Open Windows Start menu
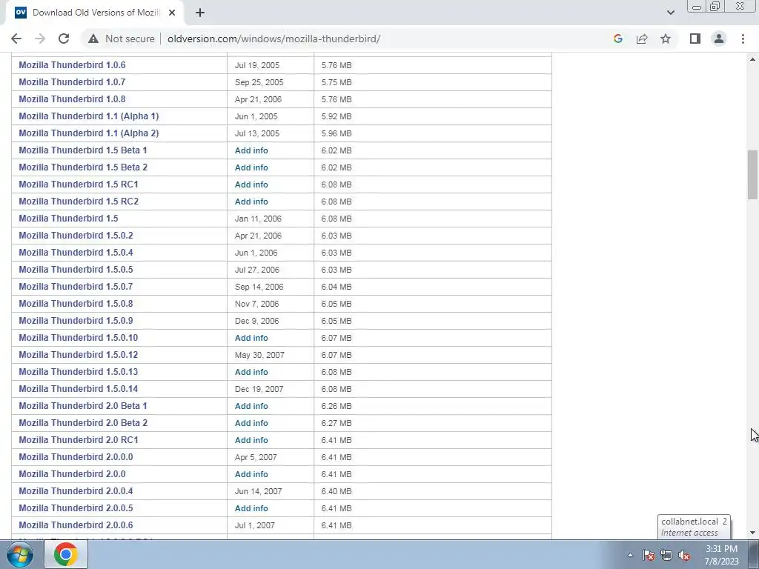759x569 pixels. [20, 554]
